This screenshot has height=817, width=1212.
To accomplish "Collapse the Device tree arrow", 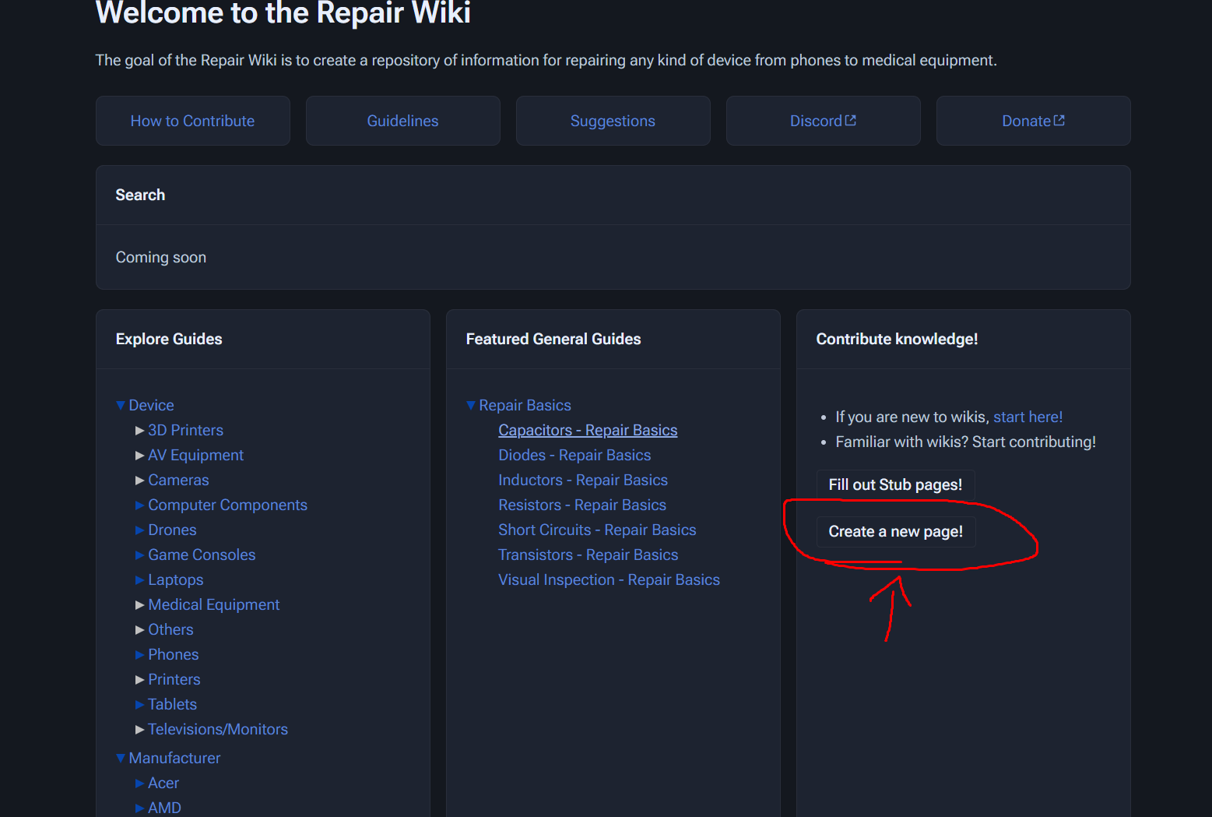I will click(121, 405).
